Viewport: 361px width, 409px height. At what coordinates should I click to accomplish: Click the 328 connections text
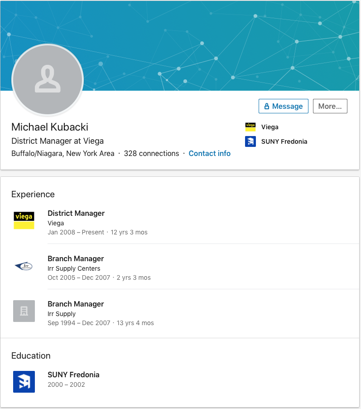pos(151,153)
